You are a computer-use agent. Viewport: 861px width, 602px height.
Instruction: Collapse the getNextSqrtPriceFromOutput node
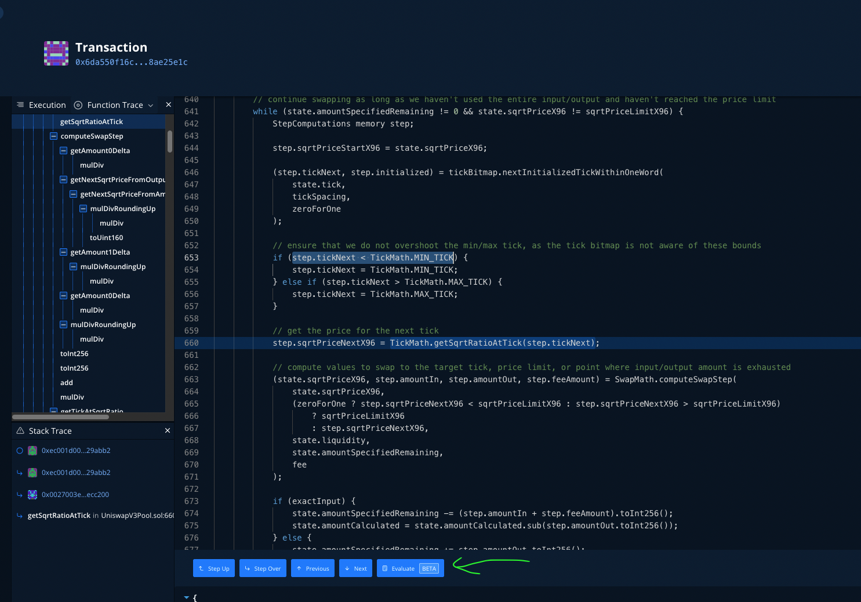[x=63, y=180]
